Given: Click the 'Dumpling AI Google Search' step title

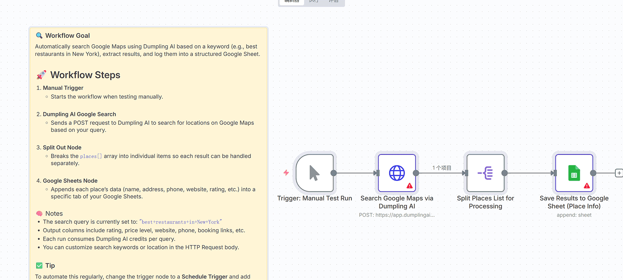Looking at the screenshot, I should tap(79, 114).
